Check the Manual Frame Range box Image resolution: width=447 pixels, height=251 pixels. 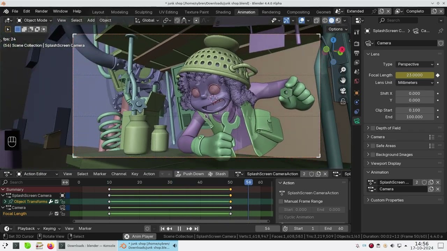(281, 201)
